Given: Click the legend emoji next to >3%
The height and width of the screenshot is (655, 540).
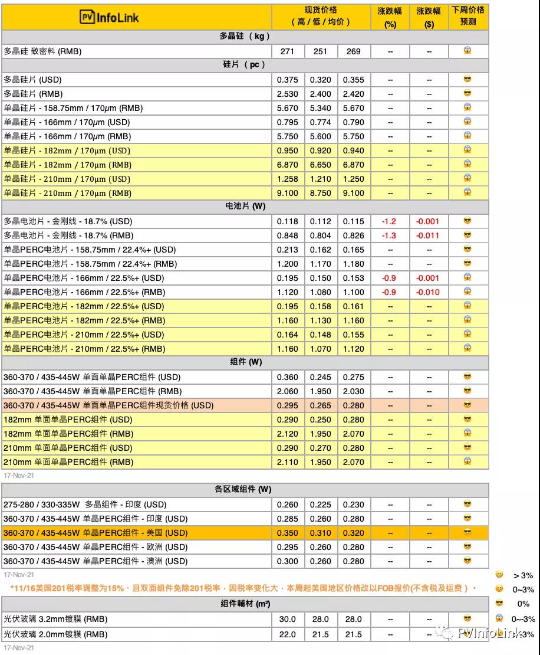Looking at the screenshot, I should [x=499, y=575].
